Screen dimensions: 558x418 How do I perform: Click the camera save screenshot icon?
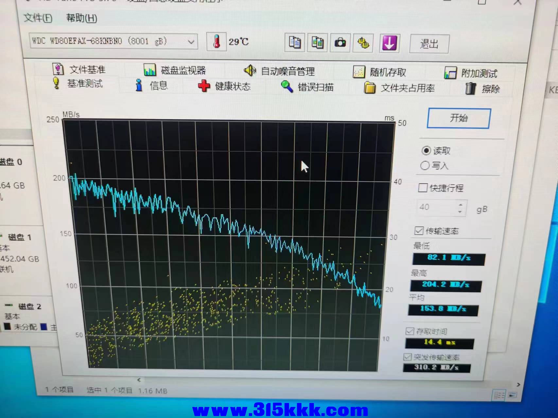click(x=340, y=43)
